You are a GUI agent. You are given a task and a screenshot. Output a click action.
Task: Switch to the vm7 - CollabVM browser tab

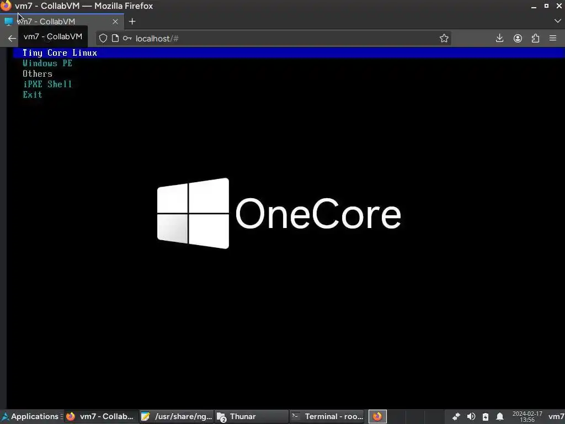61,22
